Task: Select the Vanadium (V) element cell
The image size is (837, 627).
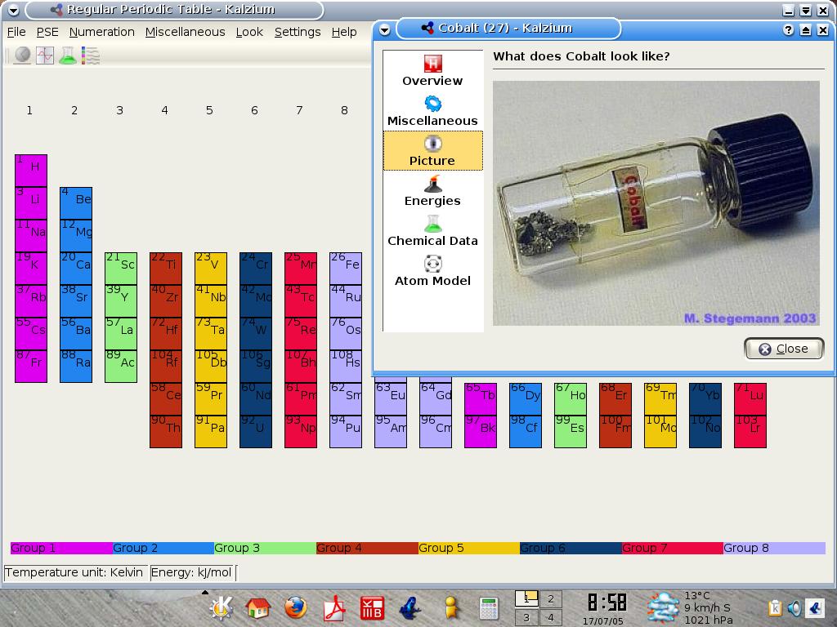Action: tap(211, 269)
